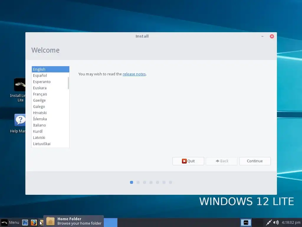
Task: Open the Home Folder taskbar launcher
Action: [41, 223]
